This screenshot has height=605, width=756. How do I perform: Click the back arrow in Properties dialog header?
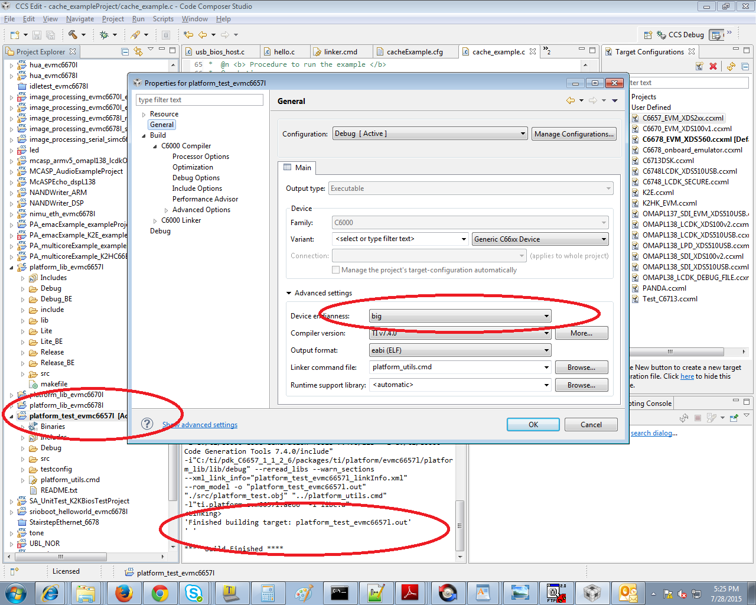point(571,100)
